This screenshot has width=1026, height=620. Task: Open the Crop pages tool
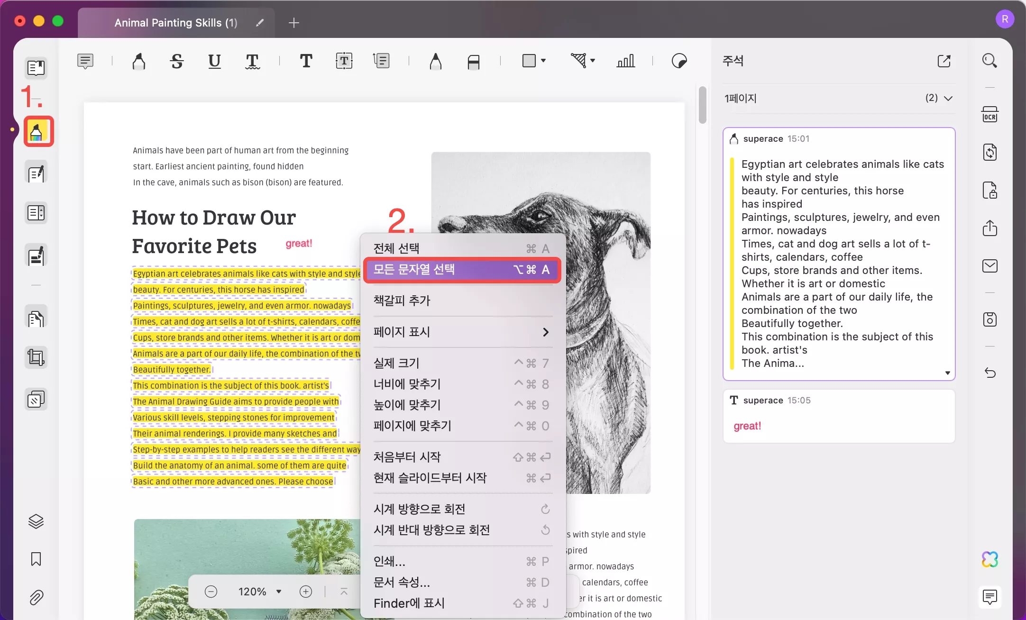(x=36, y=358)
